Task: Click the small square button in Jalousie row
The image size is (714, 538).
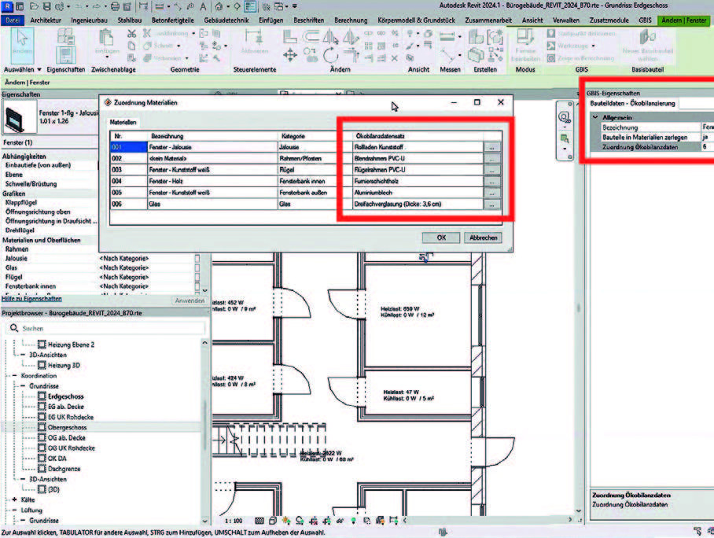Action: (197, 258)
